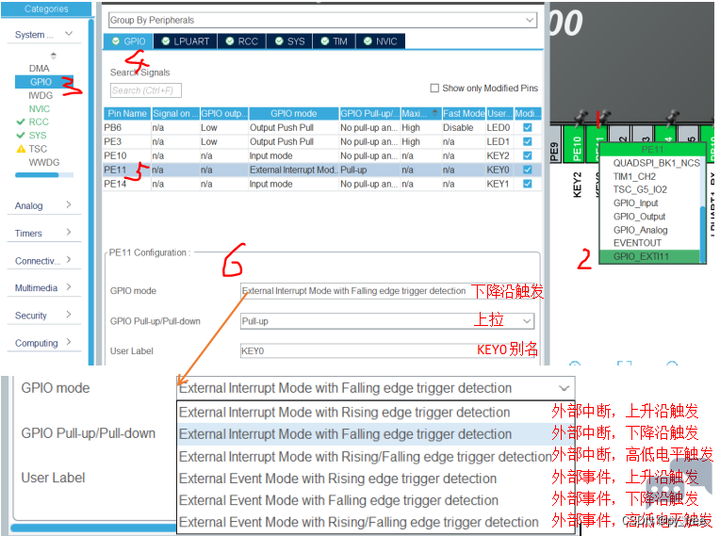Toggle Modified checkbox for PE3 row

click(528, 142)
